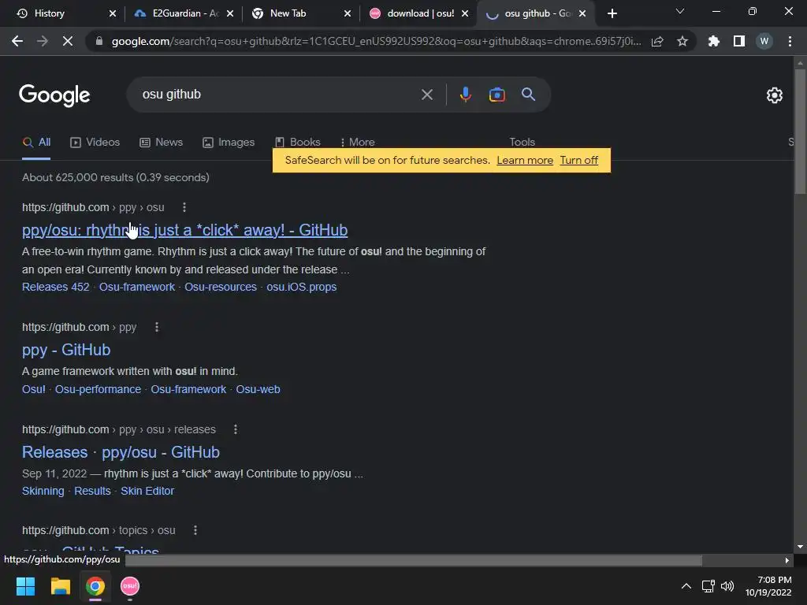The height and width of the screenshot is (605, 807).
Task: Open the Extensions puzzle icon
Action: 713,41
